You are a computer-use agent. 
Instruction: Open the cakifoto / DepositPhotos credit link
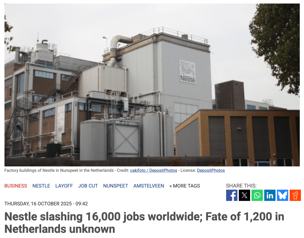pyautogui.click(x=154, y=170)
